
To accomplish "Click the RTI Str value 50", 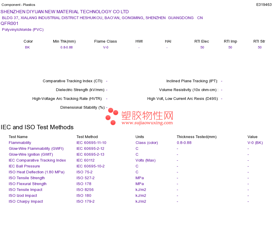I will [260, 47].
